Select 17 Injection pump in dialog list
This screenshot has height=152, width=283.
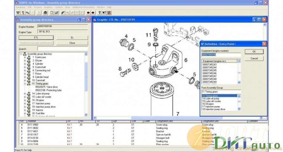[x=211, y=106]
